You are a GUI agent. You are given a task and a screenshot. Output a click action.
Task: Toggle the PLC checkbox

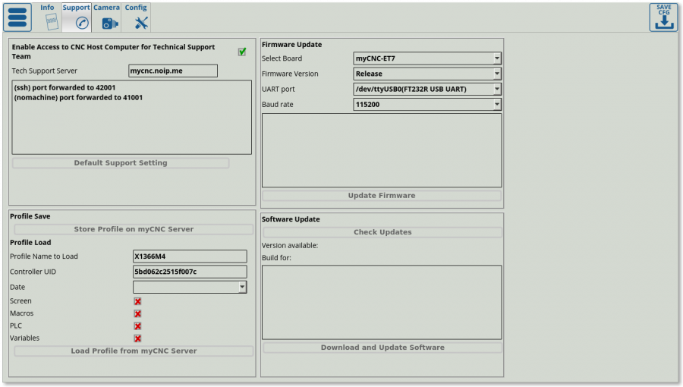138,326
